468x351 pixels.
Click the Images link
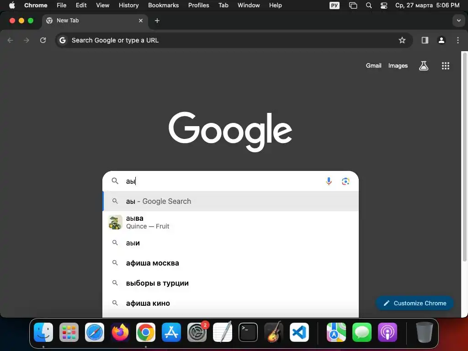[x=398, y=66]
